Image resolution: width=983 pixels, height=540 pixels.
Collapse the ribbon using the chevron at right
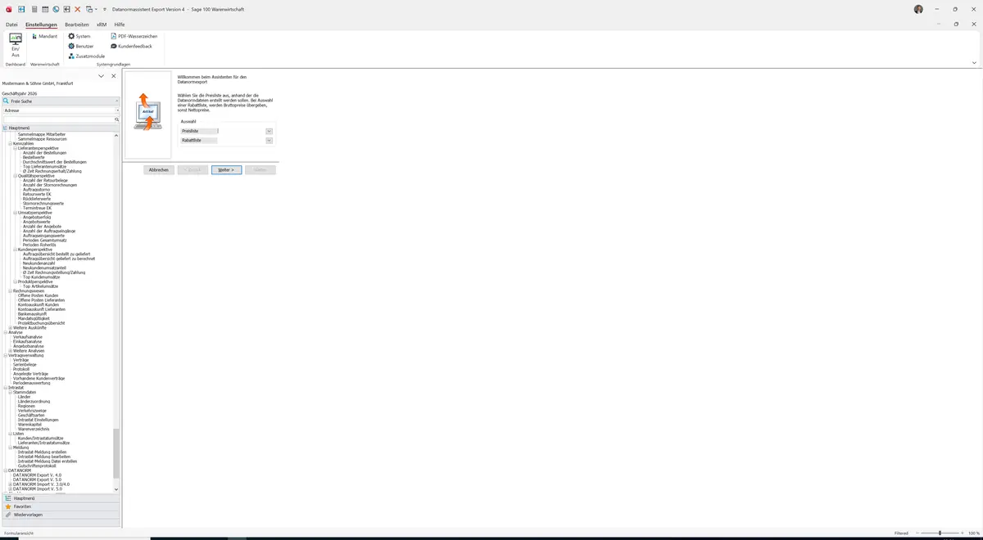point(974,62)
